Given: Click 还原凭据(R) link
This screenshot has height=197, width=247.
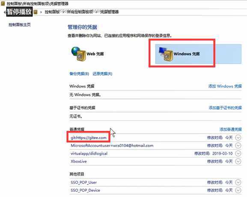Looking at the screenshot, I should click(102, 74).
